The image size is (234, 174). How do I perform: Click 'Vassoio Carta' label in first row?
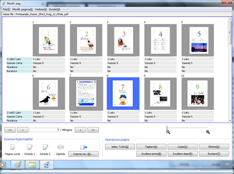(19, 63)
